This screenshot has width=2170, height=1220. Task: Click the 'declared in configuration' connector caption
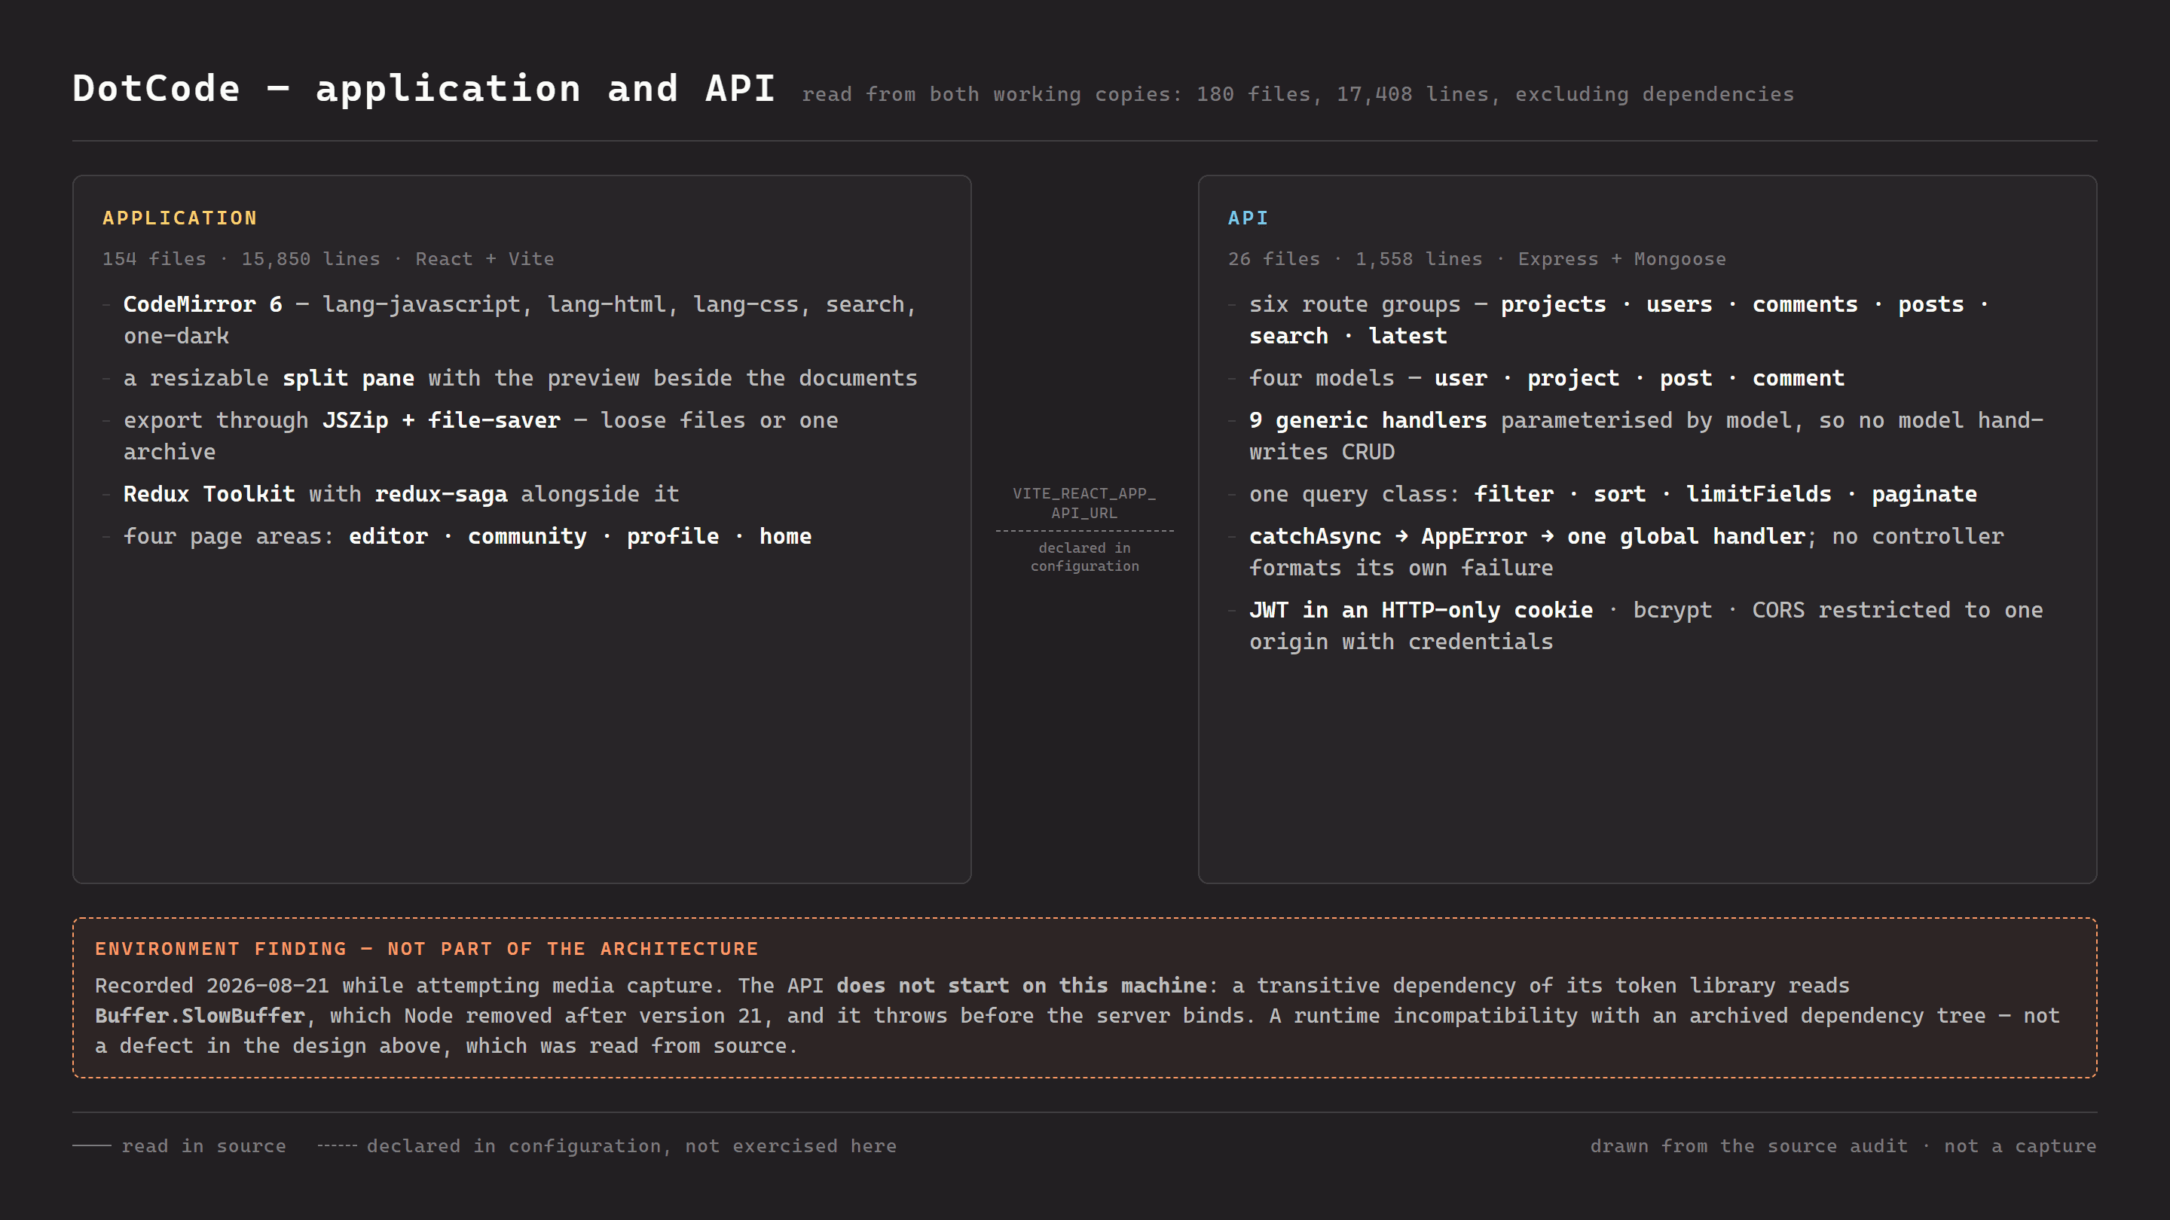click(1084, 557)
